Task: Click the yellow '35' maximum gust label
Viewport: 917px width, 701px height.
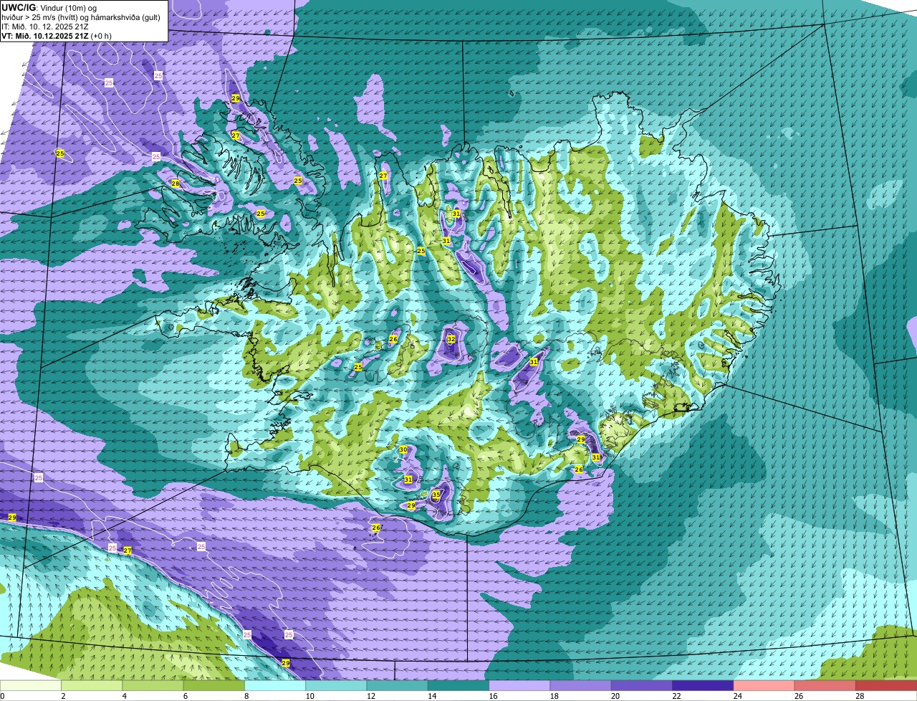Action: 436,495
